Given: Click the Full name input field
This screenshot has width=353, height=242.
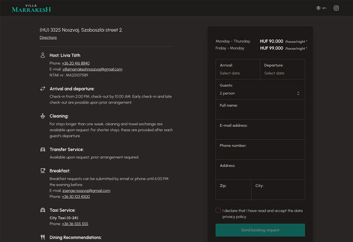Looking at the screenshot, I should (x=260, y=113).
